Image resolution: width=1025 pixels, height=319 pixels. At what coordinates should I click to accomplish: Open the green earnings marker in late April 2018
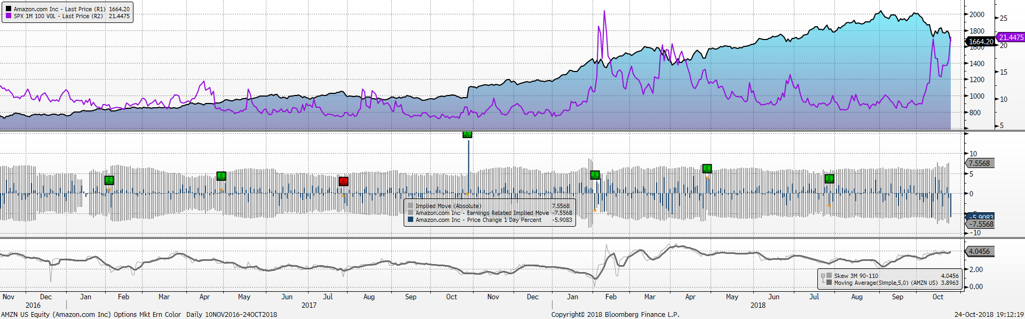click(x=707, y=169)
